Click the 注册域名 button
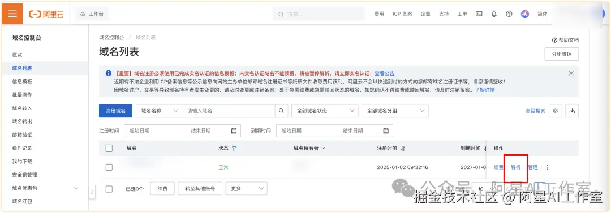The height and width of the screenshot is (213, 611). 116,110
